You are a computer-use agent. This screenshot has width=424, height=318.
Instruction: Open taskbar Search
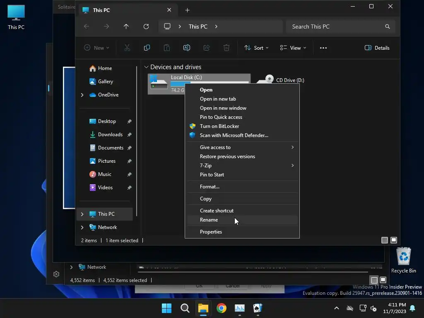click(185, 308)
